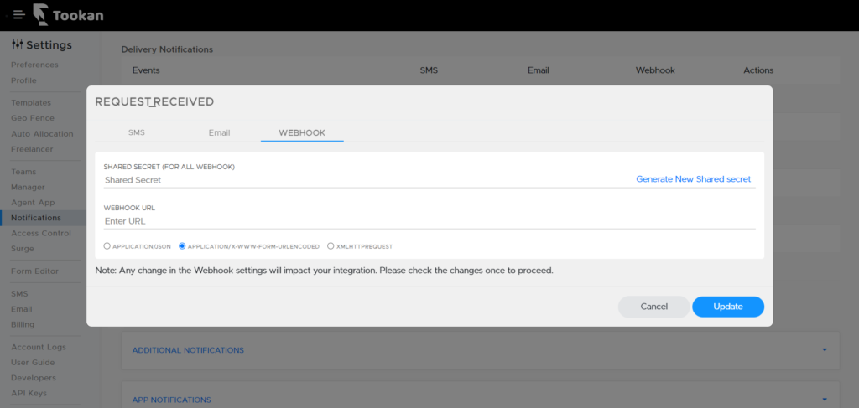Screen dimensions: 859x408
Task: Open API Keys settings
Action: click(29, 393)
